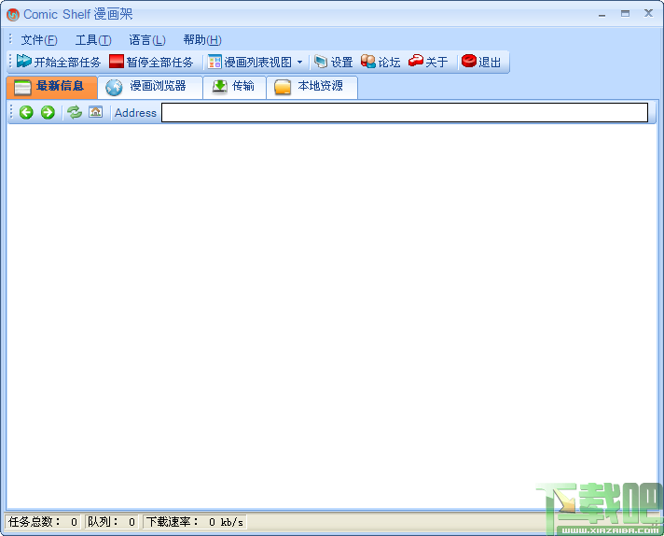Go to the home page icon

[x=96, y=112]
